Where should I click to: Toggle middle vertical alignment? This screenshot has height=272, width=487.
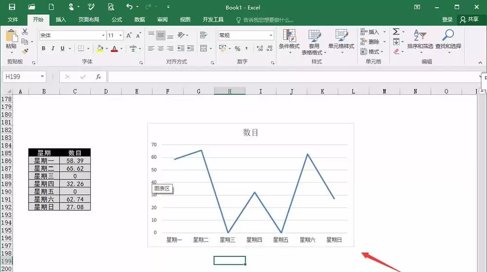161,35
